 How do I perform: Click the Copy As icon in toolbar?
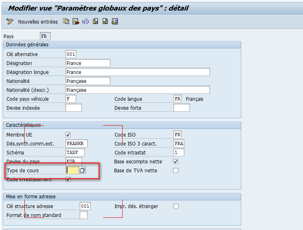(x=66, y=22)
